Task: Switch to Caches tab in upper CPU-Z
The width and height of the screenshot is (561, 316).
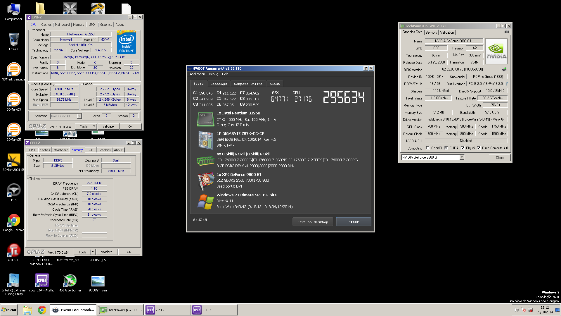Action: click(x=46, y=25)
